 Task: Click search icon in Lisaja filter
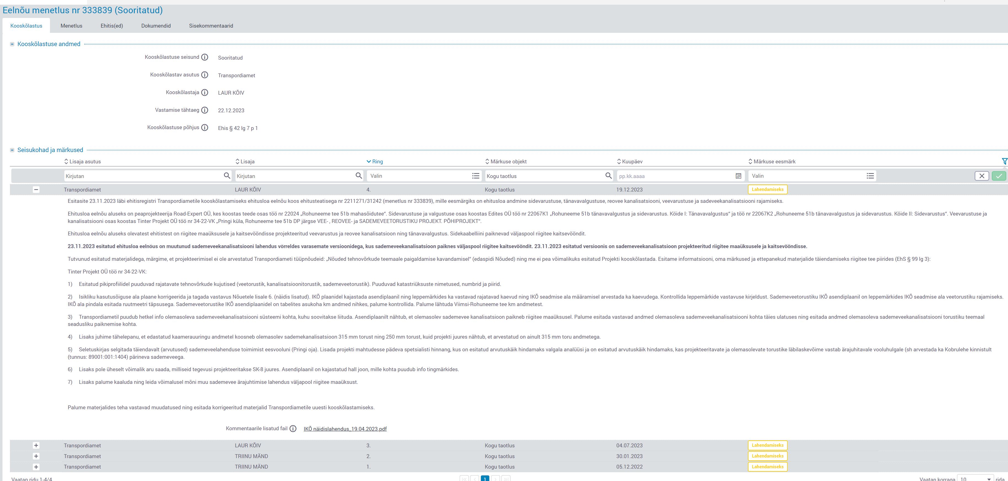click(x=359, y=176)
